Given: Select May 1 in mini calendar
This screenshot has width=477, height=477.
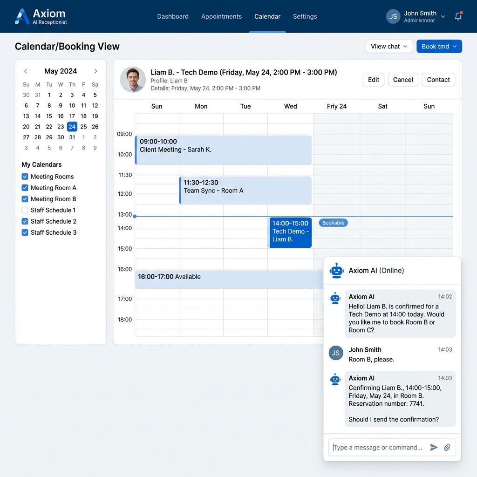Looking at the screenshot, I should click(49, 95).
